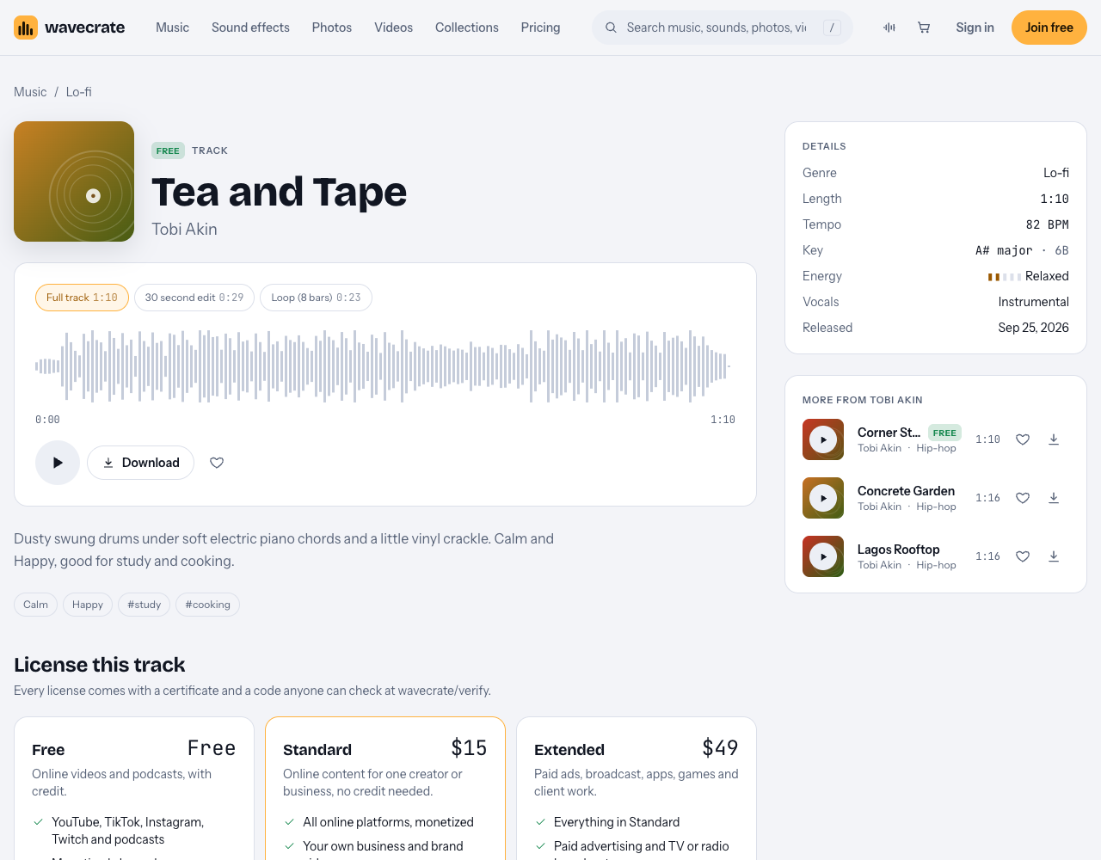Play the Tea and Tape track
Viewport: 1101px width, 860px height.
pos(58,463)
